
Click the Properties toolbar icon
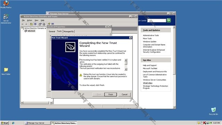(x=40, y=24)
